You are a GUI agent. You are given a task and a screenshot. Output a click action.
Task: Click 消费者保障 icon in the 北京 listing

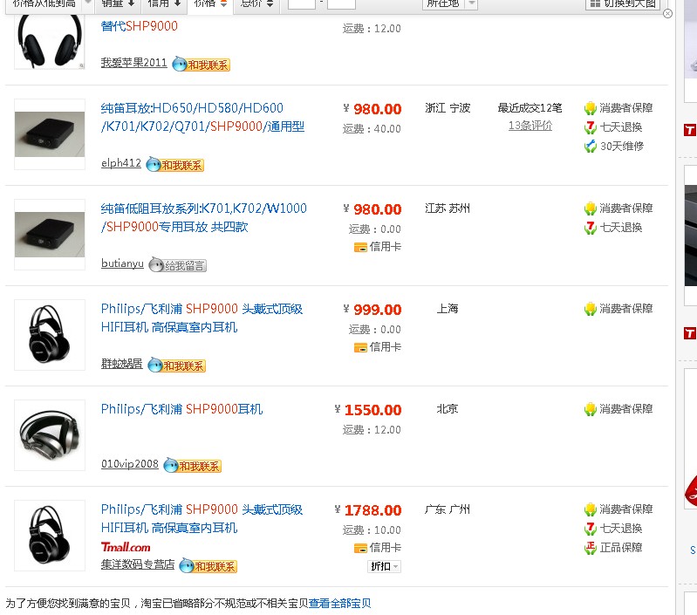click(590, 409)
